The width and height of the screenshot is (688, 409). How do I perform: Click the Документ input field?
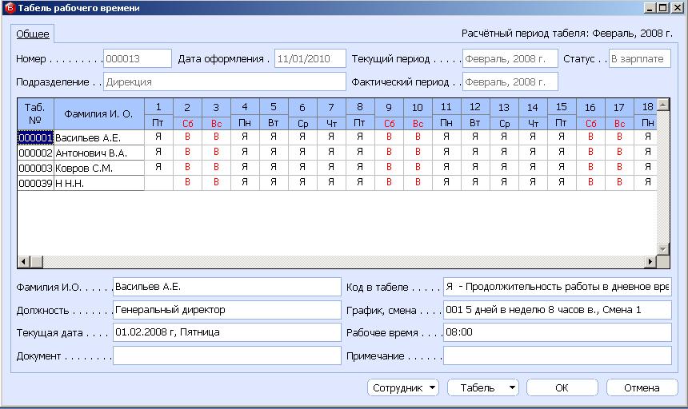226,355
